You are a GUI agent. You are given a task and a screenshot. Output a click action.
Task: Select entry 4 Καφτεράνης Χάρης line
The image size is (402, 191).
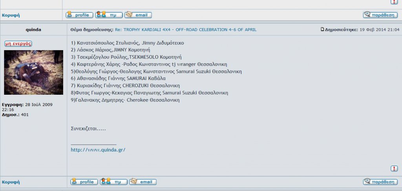[149, 64]
